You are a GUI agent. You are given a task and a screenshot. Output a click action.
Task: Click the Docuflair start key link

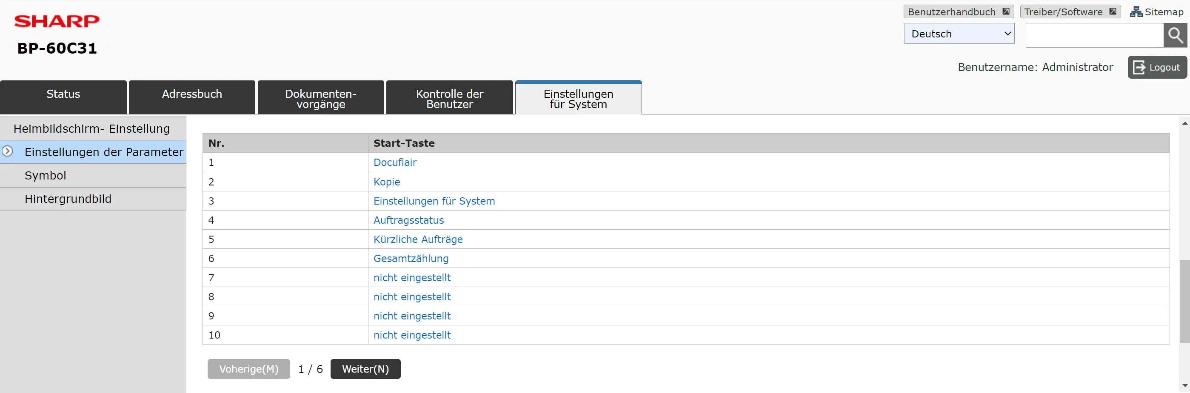pyautogui.click(x=394, y=162)
